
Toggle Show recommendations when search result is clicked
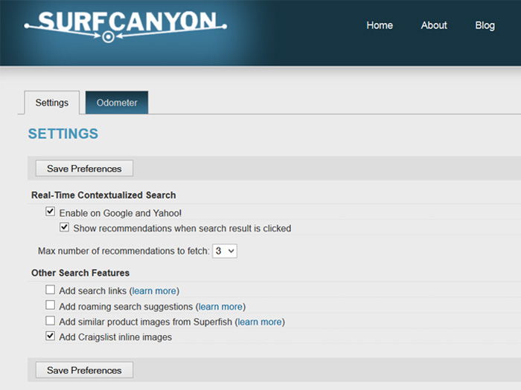click(64, 227)
